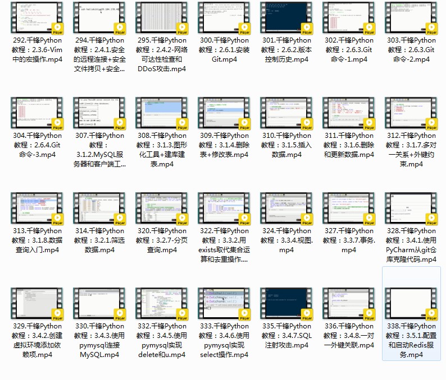Click filename text 311 3.1.6.删除和更新数据.mp4
446x380 pixels.
point(349,145)
